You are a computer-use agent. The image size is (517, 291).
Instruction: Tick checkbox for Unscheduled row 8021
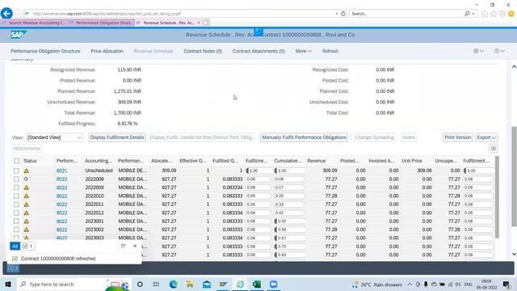[x=16, y=171]
